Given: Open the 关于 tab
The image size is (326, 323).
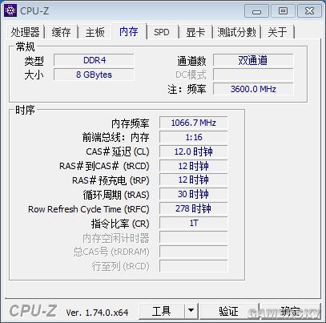Looking at the screenshot, I should (277, 32).
